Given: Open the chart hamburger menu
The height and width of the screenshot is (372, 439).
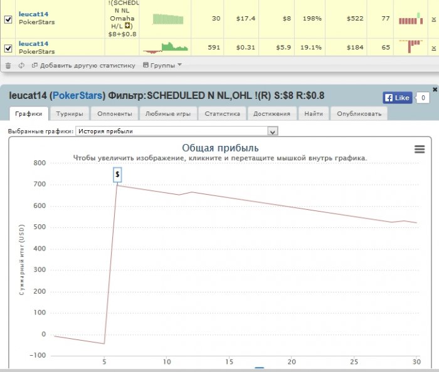Looking at the screenshot, I should [x=420, y=149].
